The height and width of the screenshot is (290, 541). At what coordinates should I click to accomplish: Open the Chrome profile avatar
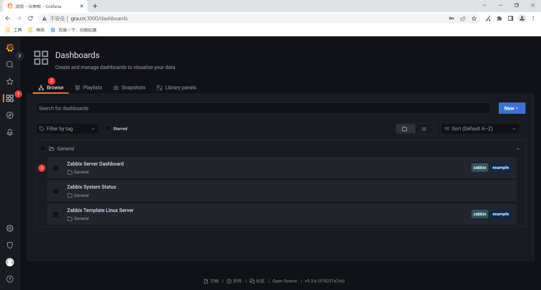522,18
